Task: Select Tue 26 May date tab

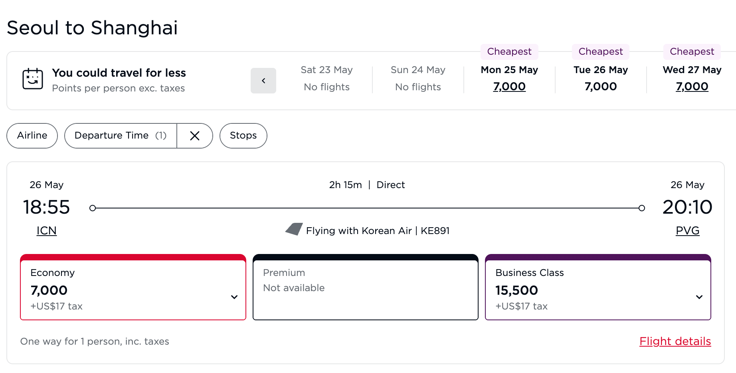Action: pos(601,79)
